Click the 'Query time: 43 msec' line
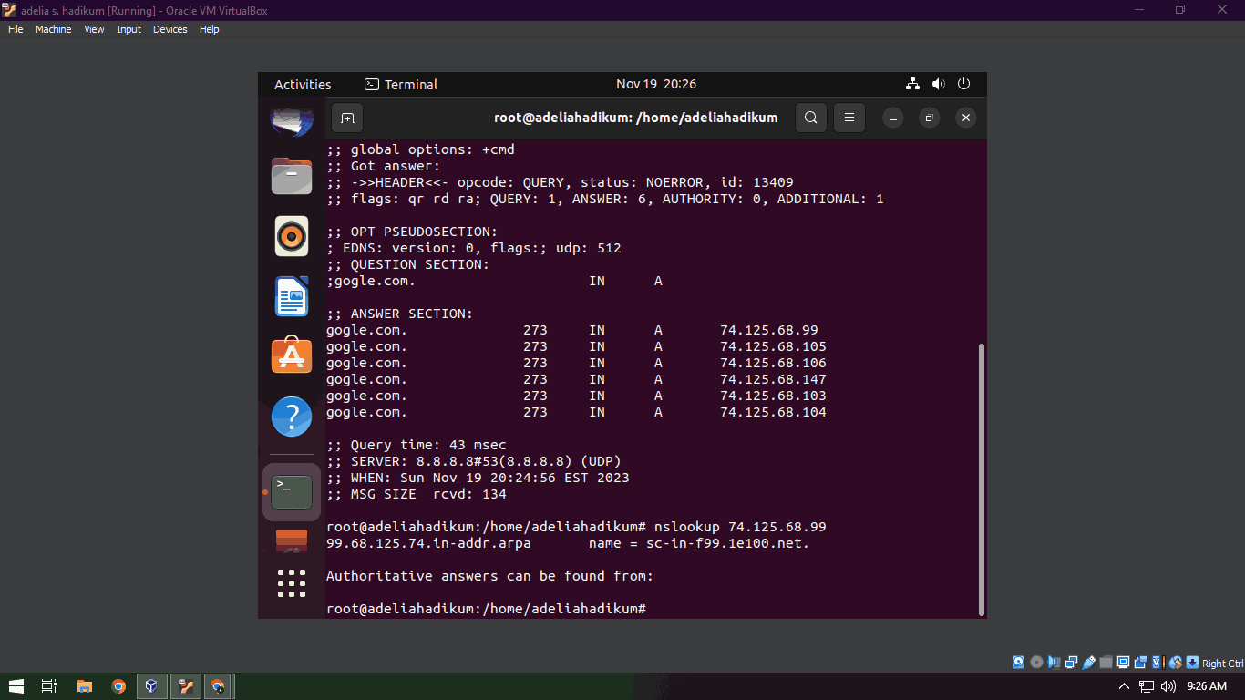The height and width of the screenshot is (700, 1245). click(416, 445)
